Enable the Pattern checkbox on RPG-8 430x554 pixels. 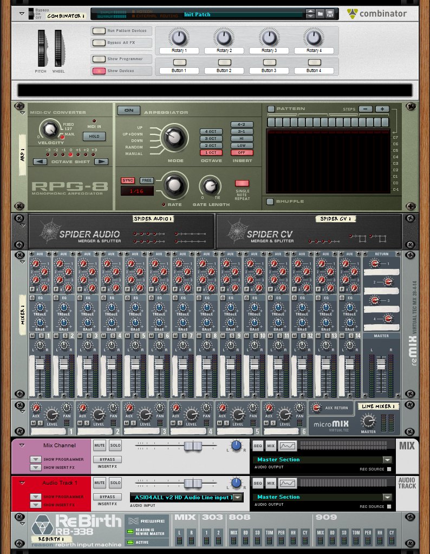pos(271,109)
